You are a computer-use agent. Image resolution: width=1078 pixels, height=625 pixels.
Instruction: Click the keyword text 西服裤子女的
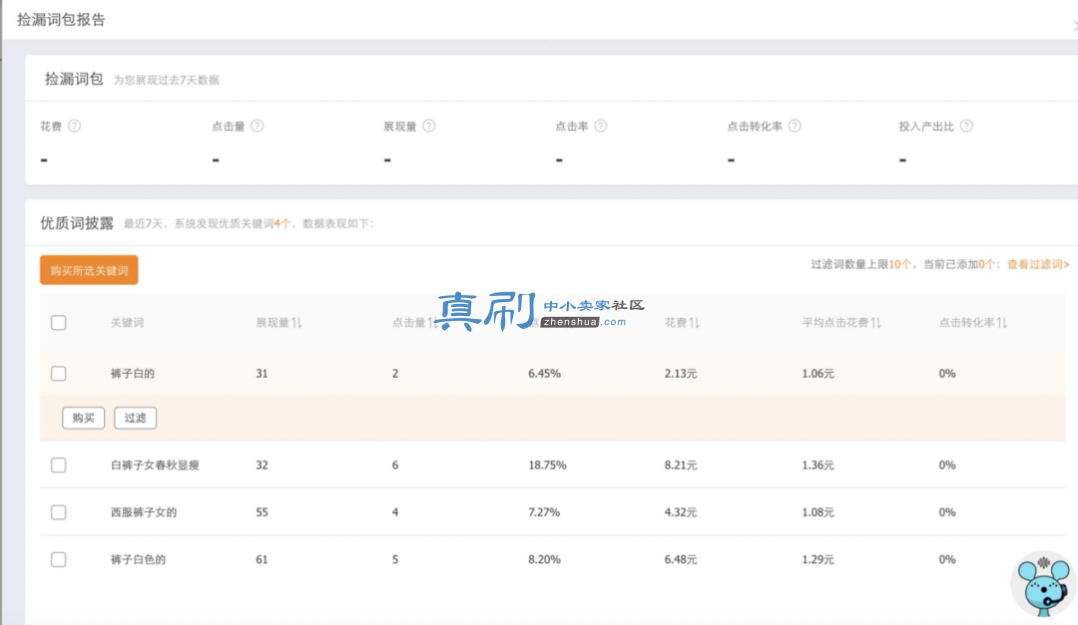144,512
